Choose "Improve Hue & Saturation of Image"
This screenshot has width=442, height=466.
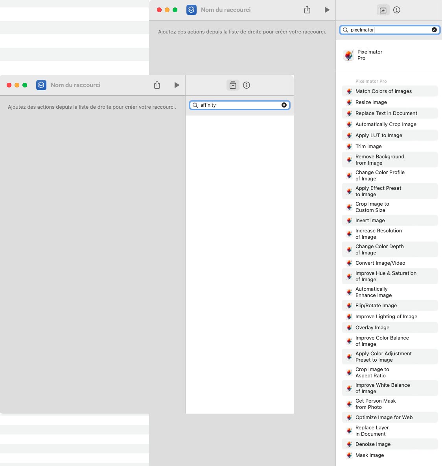(x=390, y=276)
